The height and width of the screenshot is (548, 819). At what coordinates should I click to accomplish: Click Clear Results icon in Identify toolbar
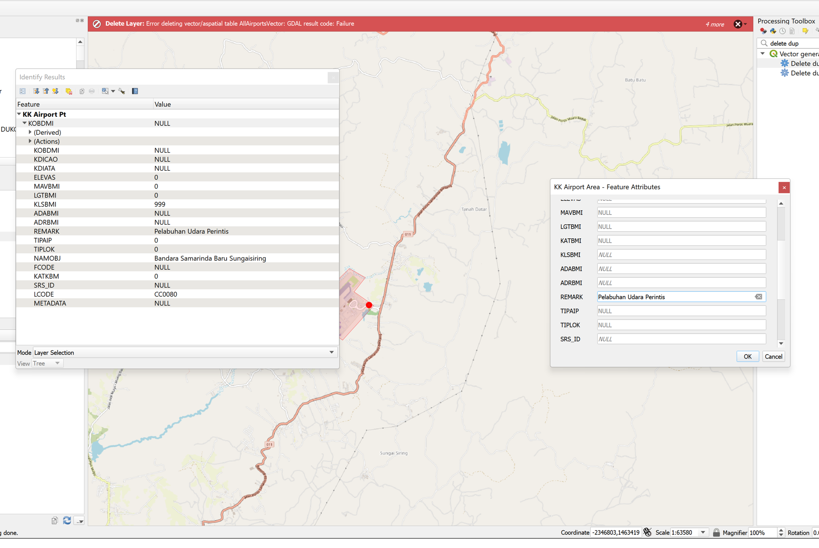coord(68,91)
